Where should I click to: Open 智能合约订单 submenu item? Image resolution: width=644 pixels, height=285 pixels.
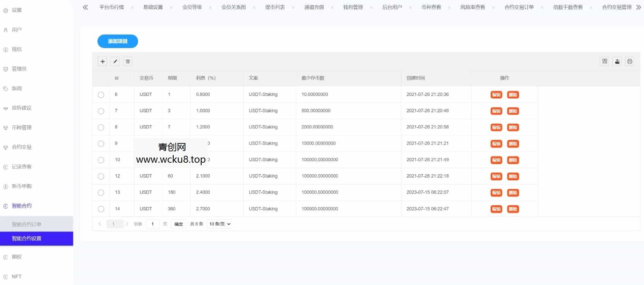pyautogui.click(x=37, y=224)
